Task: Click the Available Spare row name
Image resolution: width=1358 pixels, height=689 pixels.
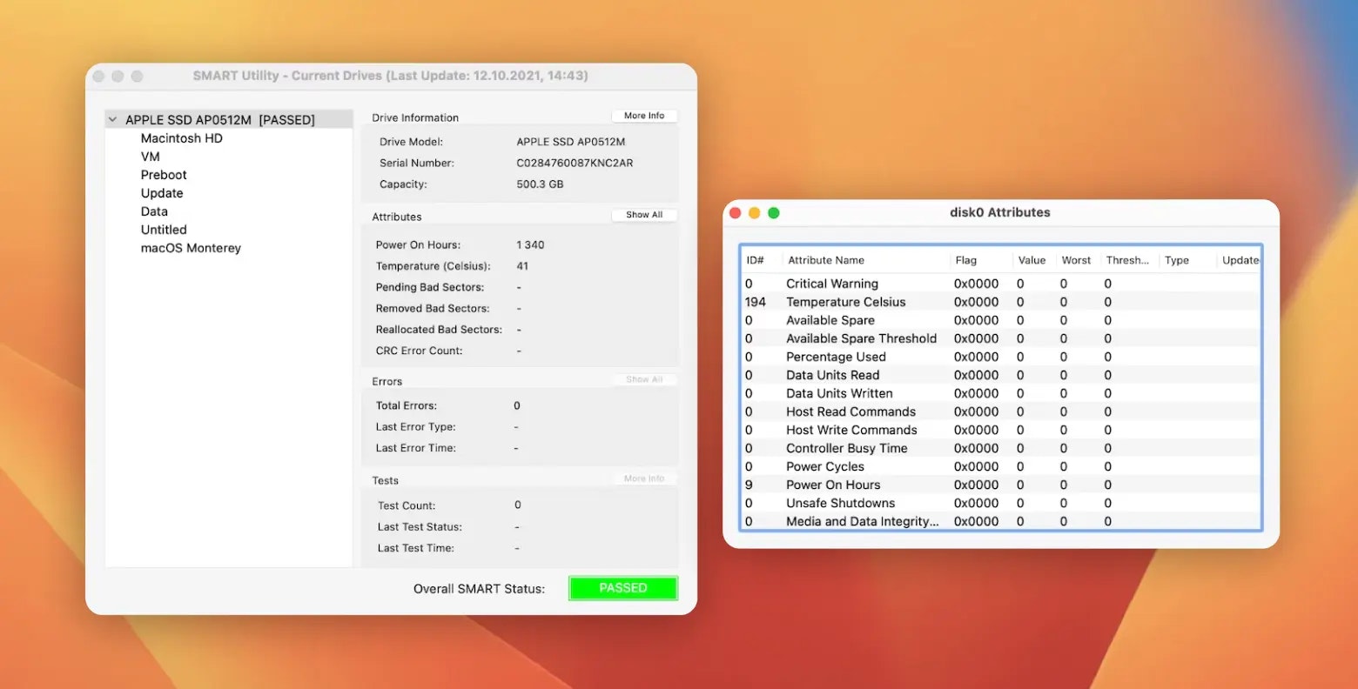Action: tap(830, 320)
